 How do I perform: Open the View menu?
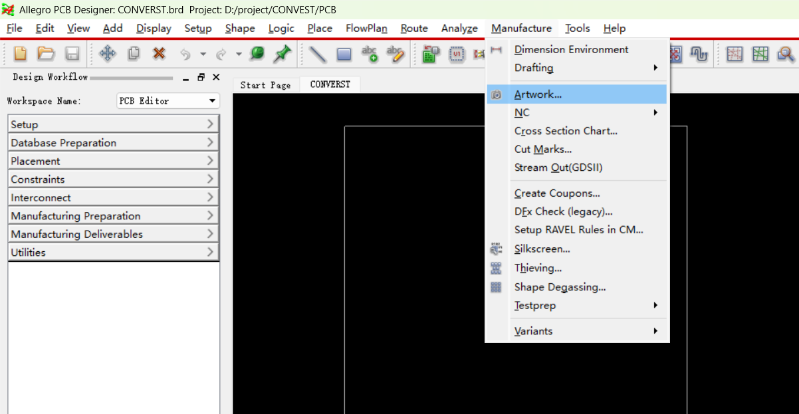point(78,28)
